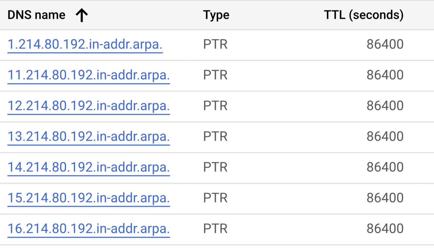The height and width of the screenshot is (251, 434).
Task: Click TTL 86400 in the 15.214 row
Action: 385,198
